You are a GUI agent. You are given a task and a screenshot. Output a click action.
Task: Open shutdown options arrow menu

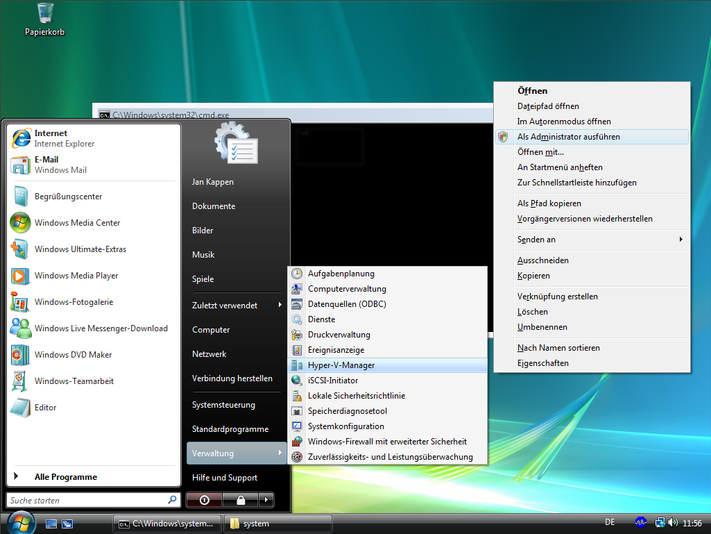pos(266,500)
